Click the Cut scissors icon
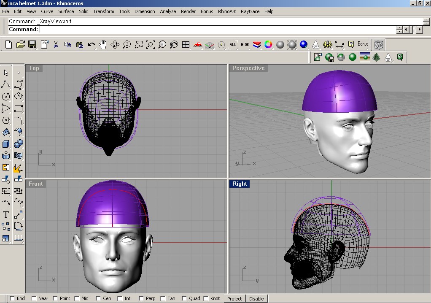The image size is (431, 303). point(56,44)
